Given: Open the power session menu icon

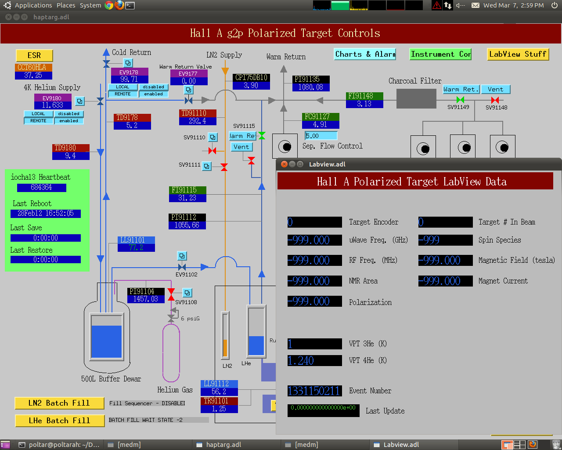Looking at the screenshot, I should click(555, 5).
